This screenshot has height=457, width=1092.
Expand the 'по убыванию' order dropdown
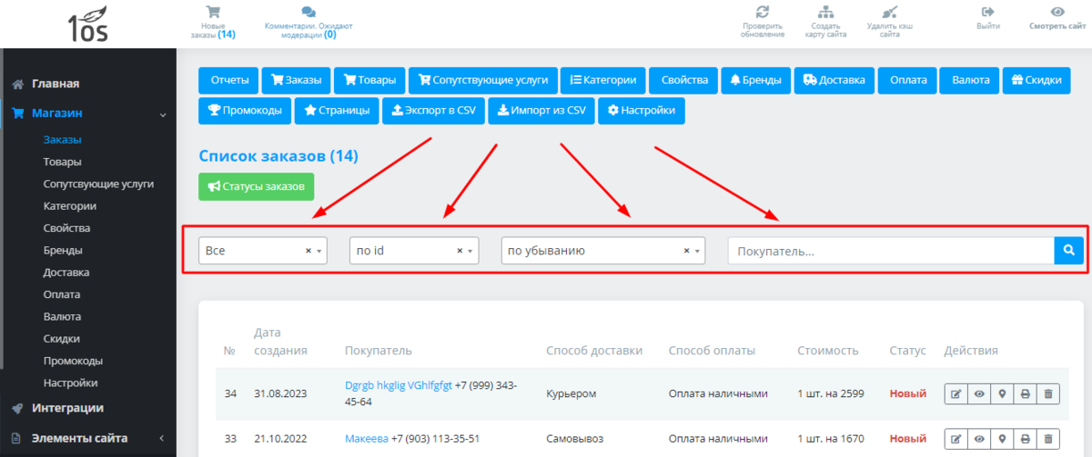[x=602, y=251]
